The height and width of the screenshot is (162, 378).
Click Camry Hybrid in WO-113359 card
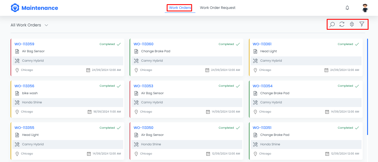pyautogui.click(x=33, y=61)
